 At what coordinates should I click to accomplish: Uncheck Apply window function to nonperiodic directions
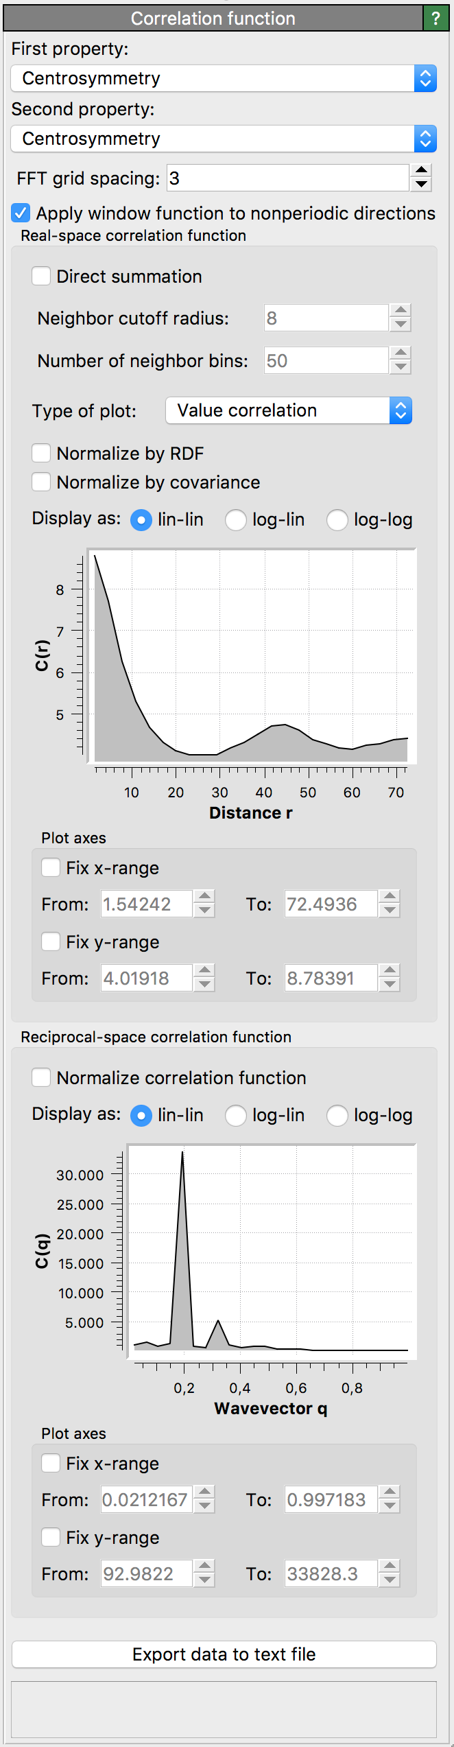pyautogui.click(x=21, y=213)
